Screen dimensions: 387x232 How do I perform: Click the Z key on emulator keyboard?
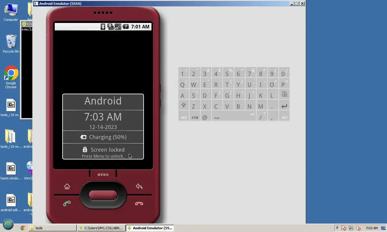[x=195, y=105]
